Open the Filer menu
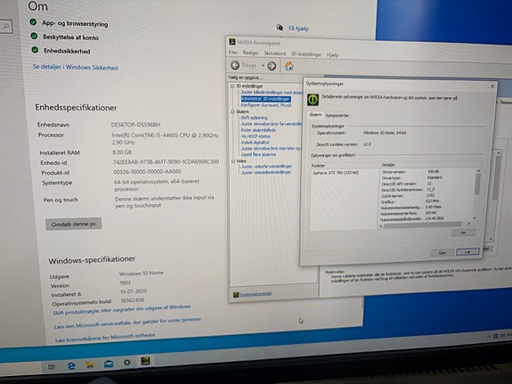 point(232,53)
